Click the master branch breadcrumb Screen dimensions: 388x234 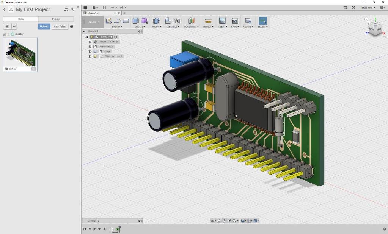coord(17,34)
